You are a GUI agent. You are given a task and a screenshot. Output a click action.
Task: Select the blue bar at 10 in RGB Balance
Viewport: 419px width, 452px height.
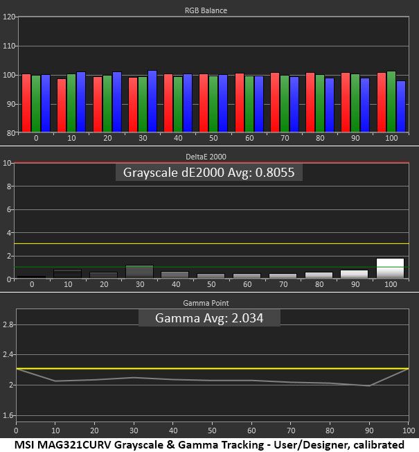click(x=81, y=102)
